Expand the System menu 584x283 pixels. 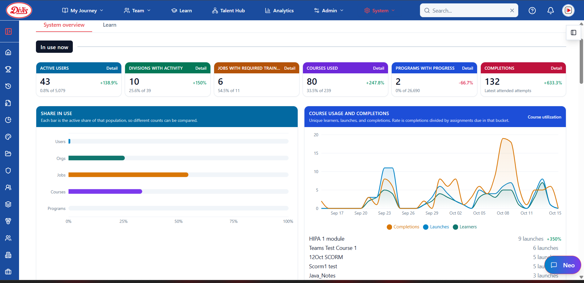(x=379, y=10)
